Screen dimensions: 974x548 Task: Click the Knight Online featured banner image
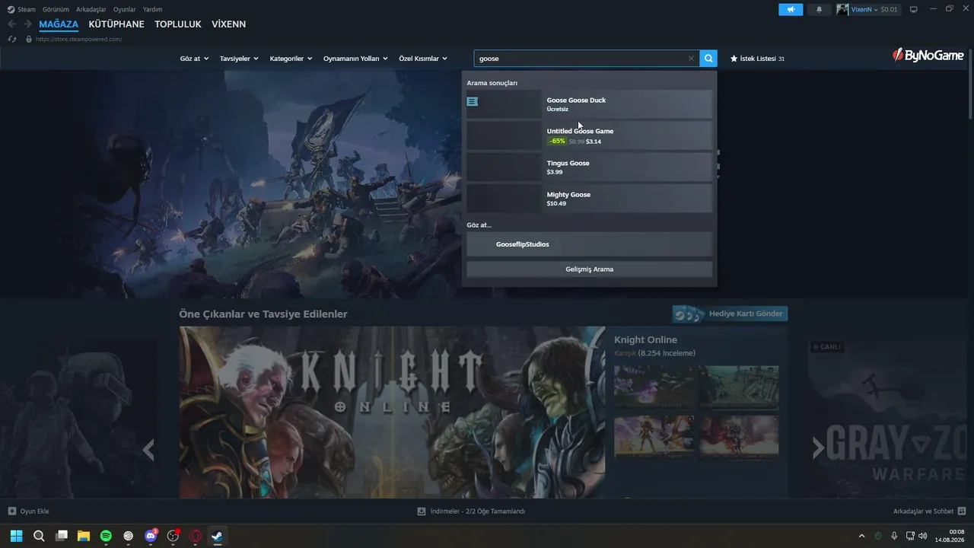[392, 413]
